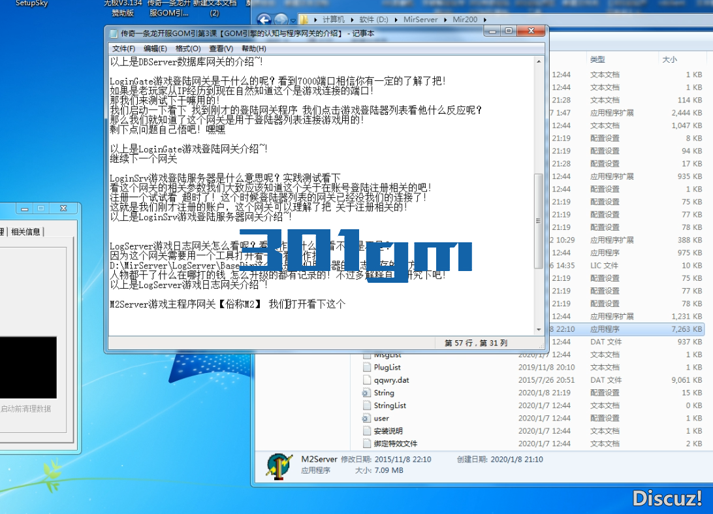Navigate to 软件 (D:) in the address bar
This screenshot has height=514, width=713.
(x=373, y=20)
